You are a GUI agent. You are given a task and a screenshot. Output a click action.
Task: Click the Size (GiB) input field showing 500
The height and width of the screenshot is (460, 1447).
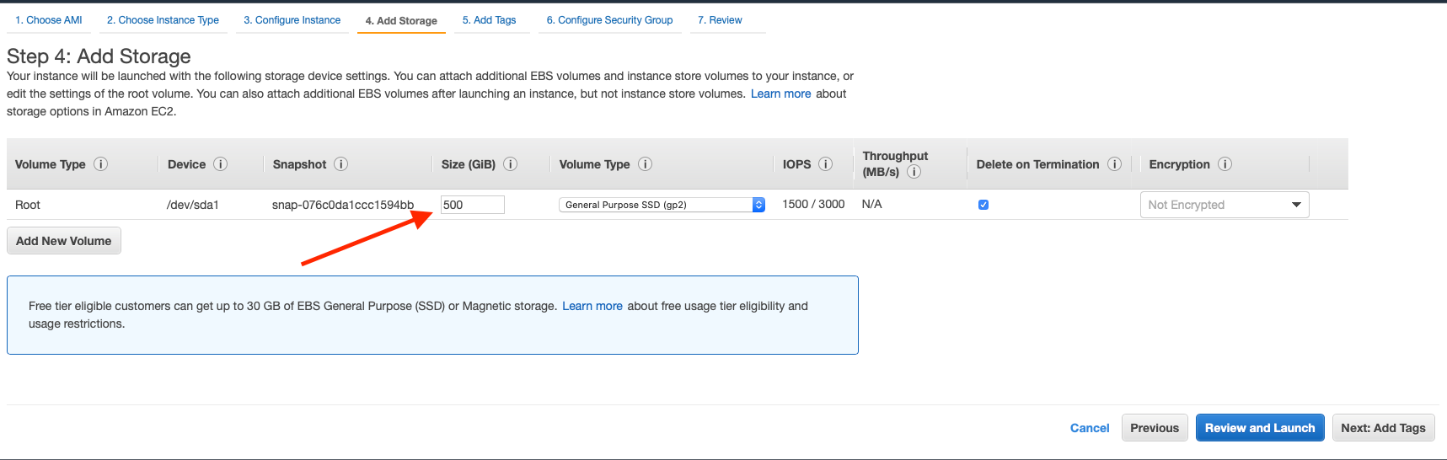(473, 205)
